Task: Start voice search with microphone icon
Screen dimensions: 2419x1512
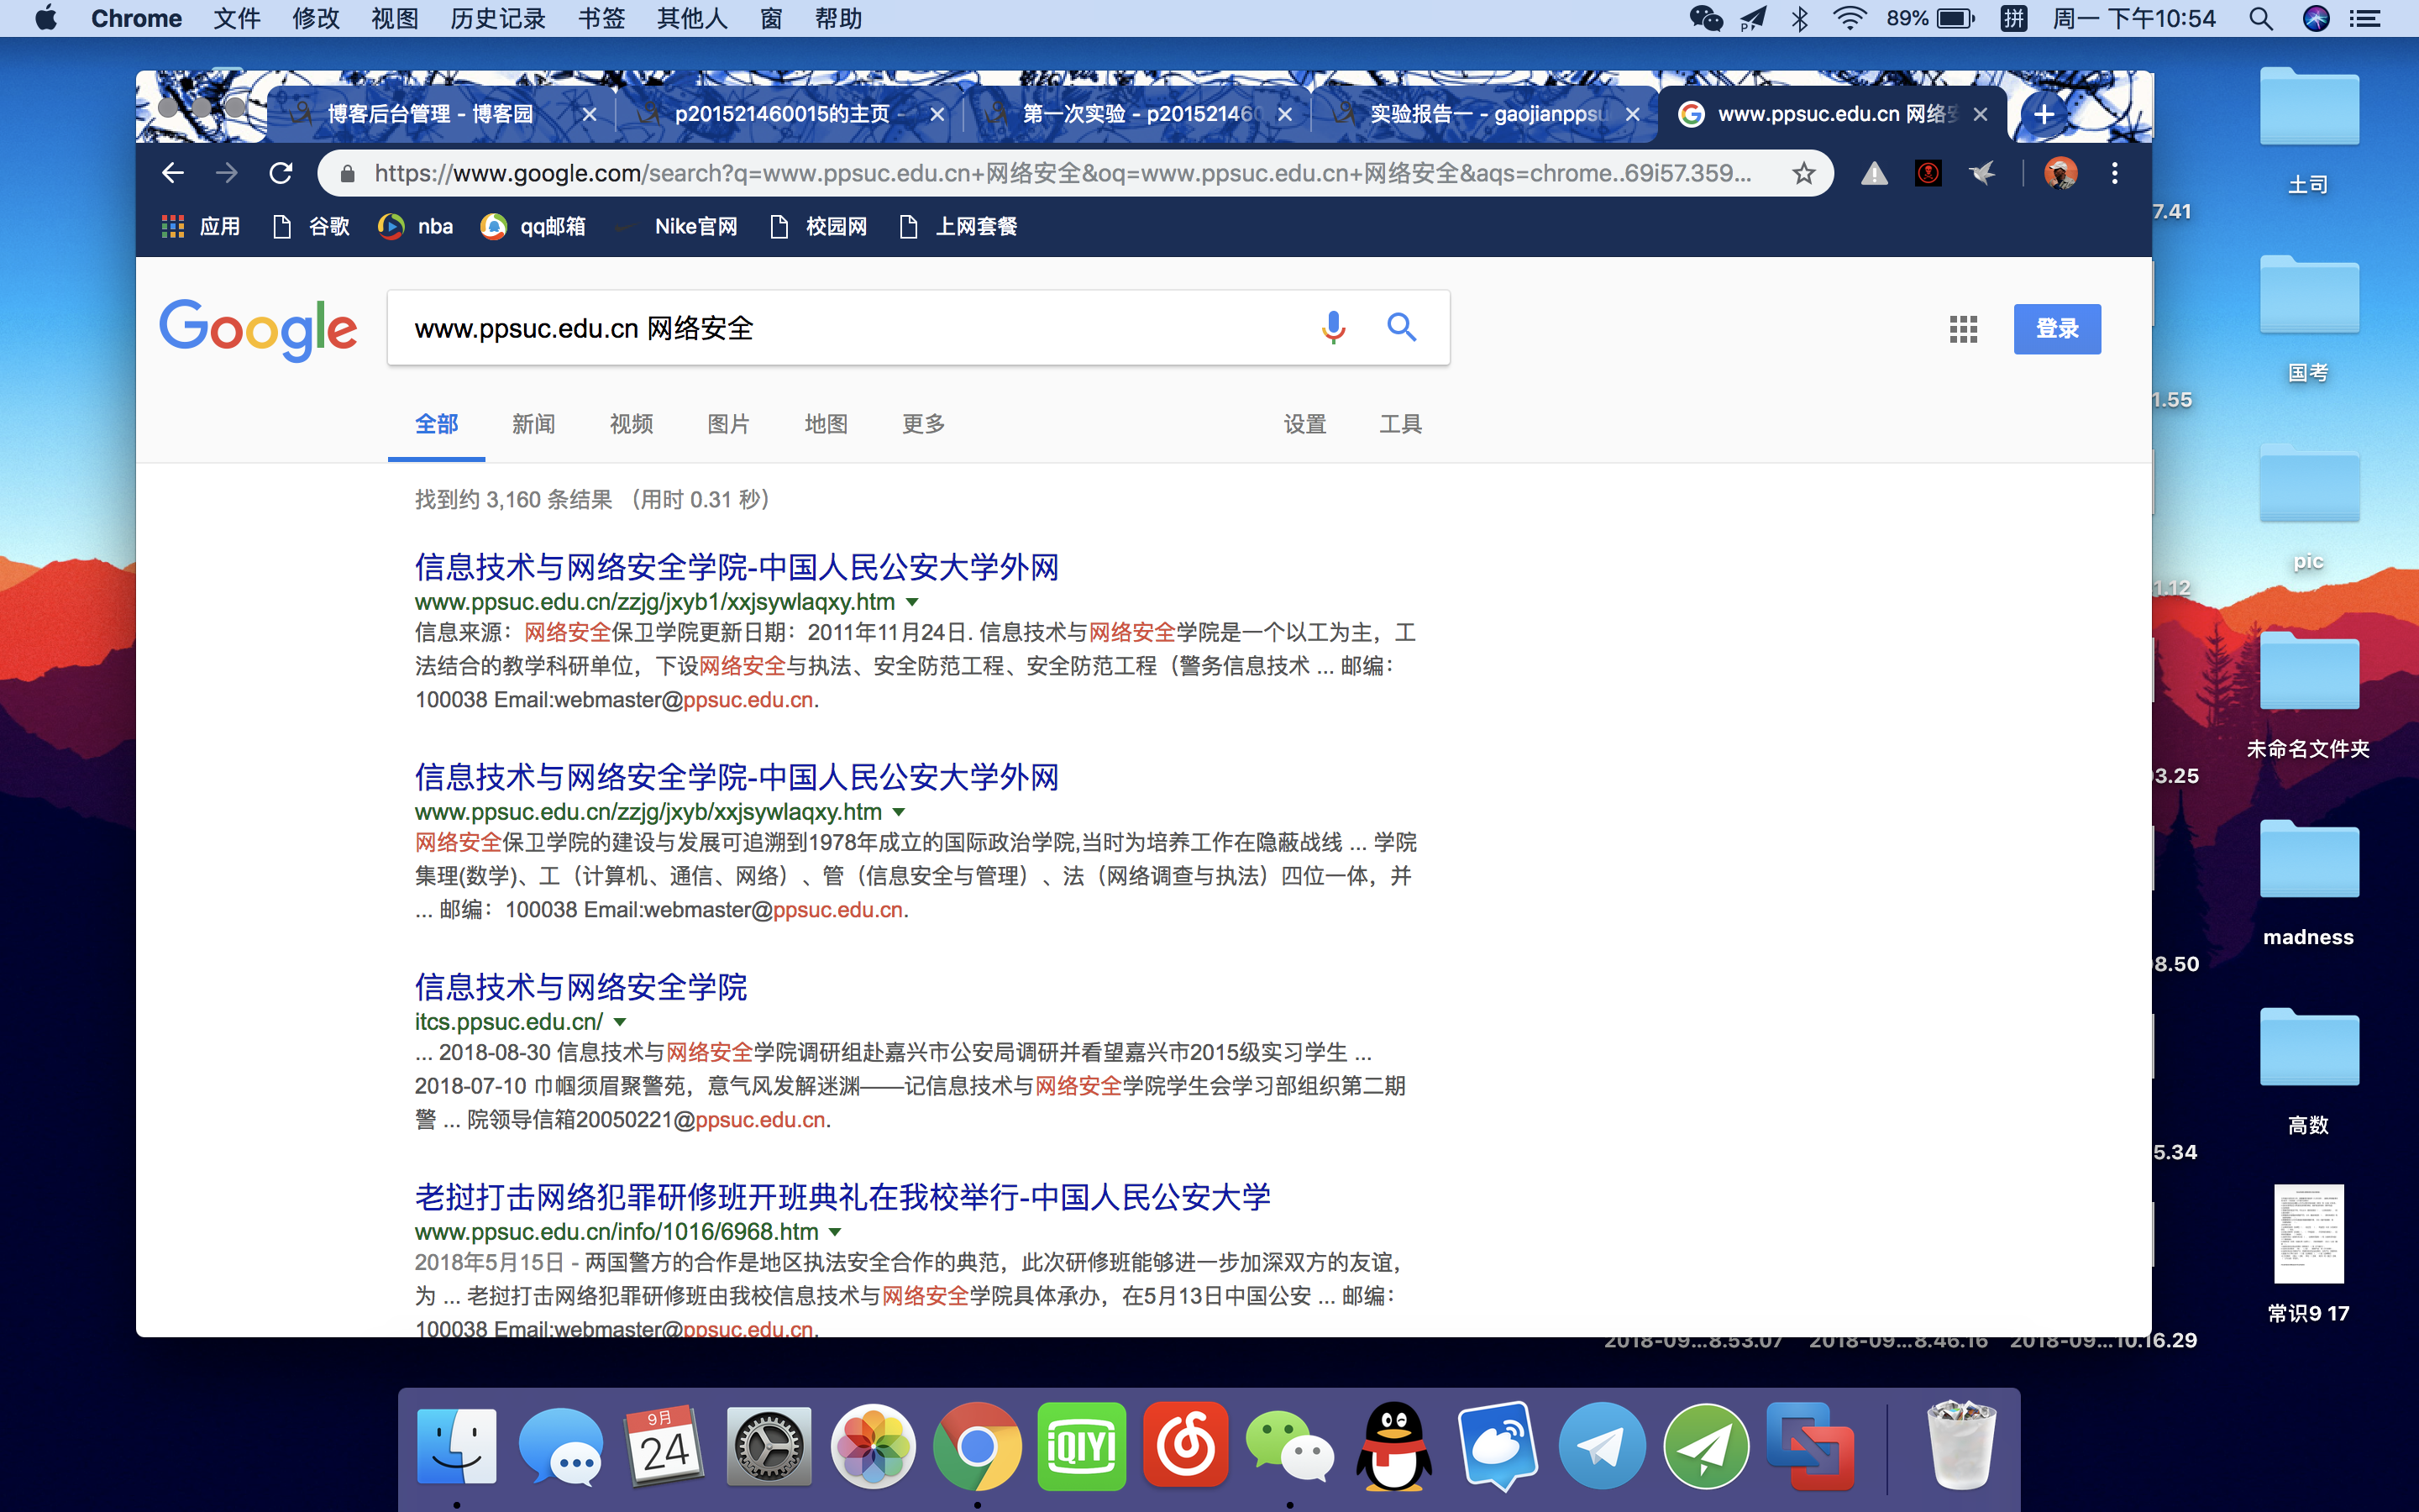Action: 1332,327
